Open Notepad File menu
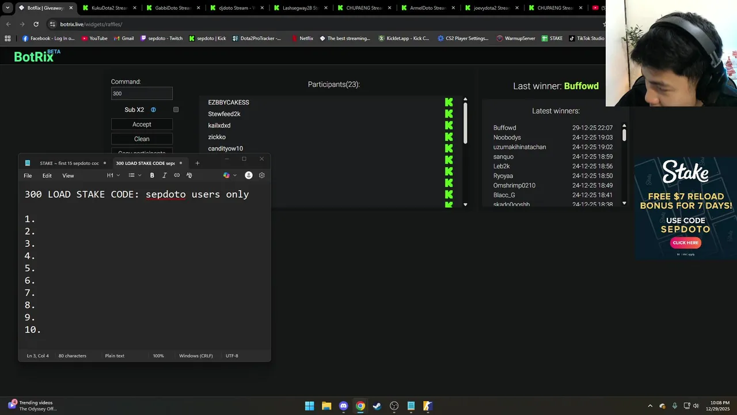This screenshot has height=415, width=737. (28, 176)
